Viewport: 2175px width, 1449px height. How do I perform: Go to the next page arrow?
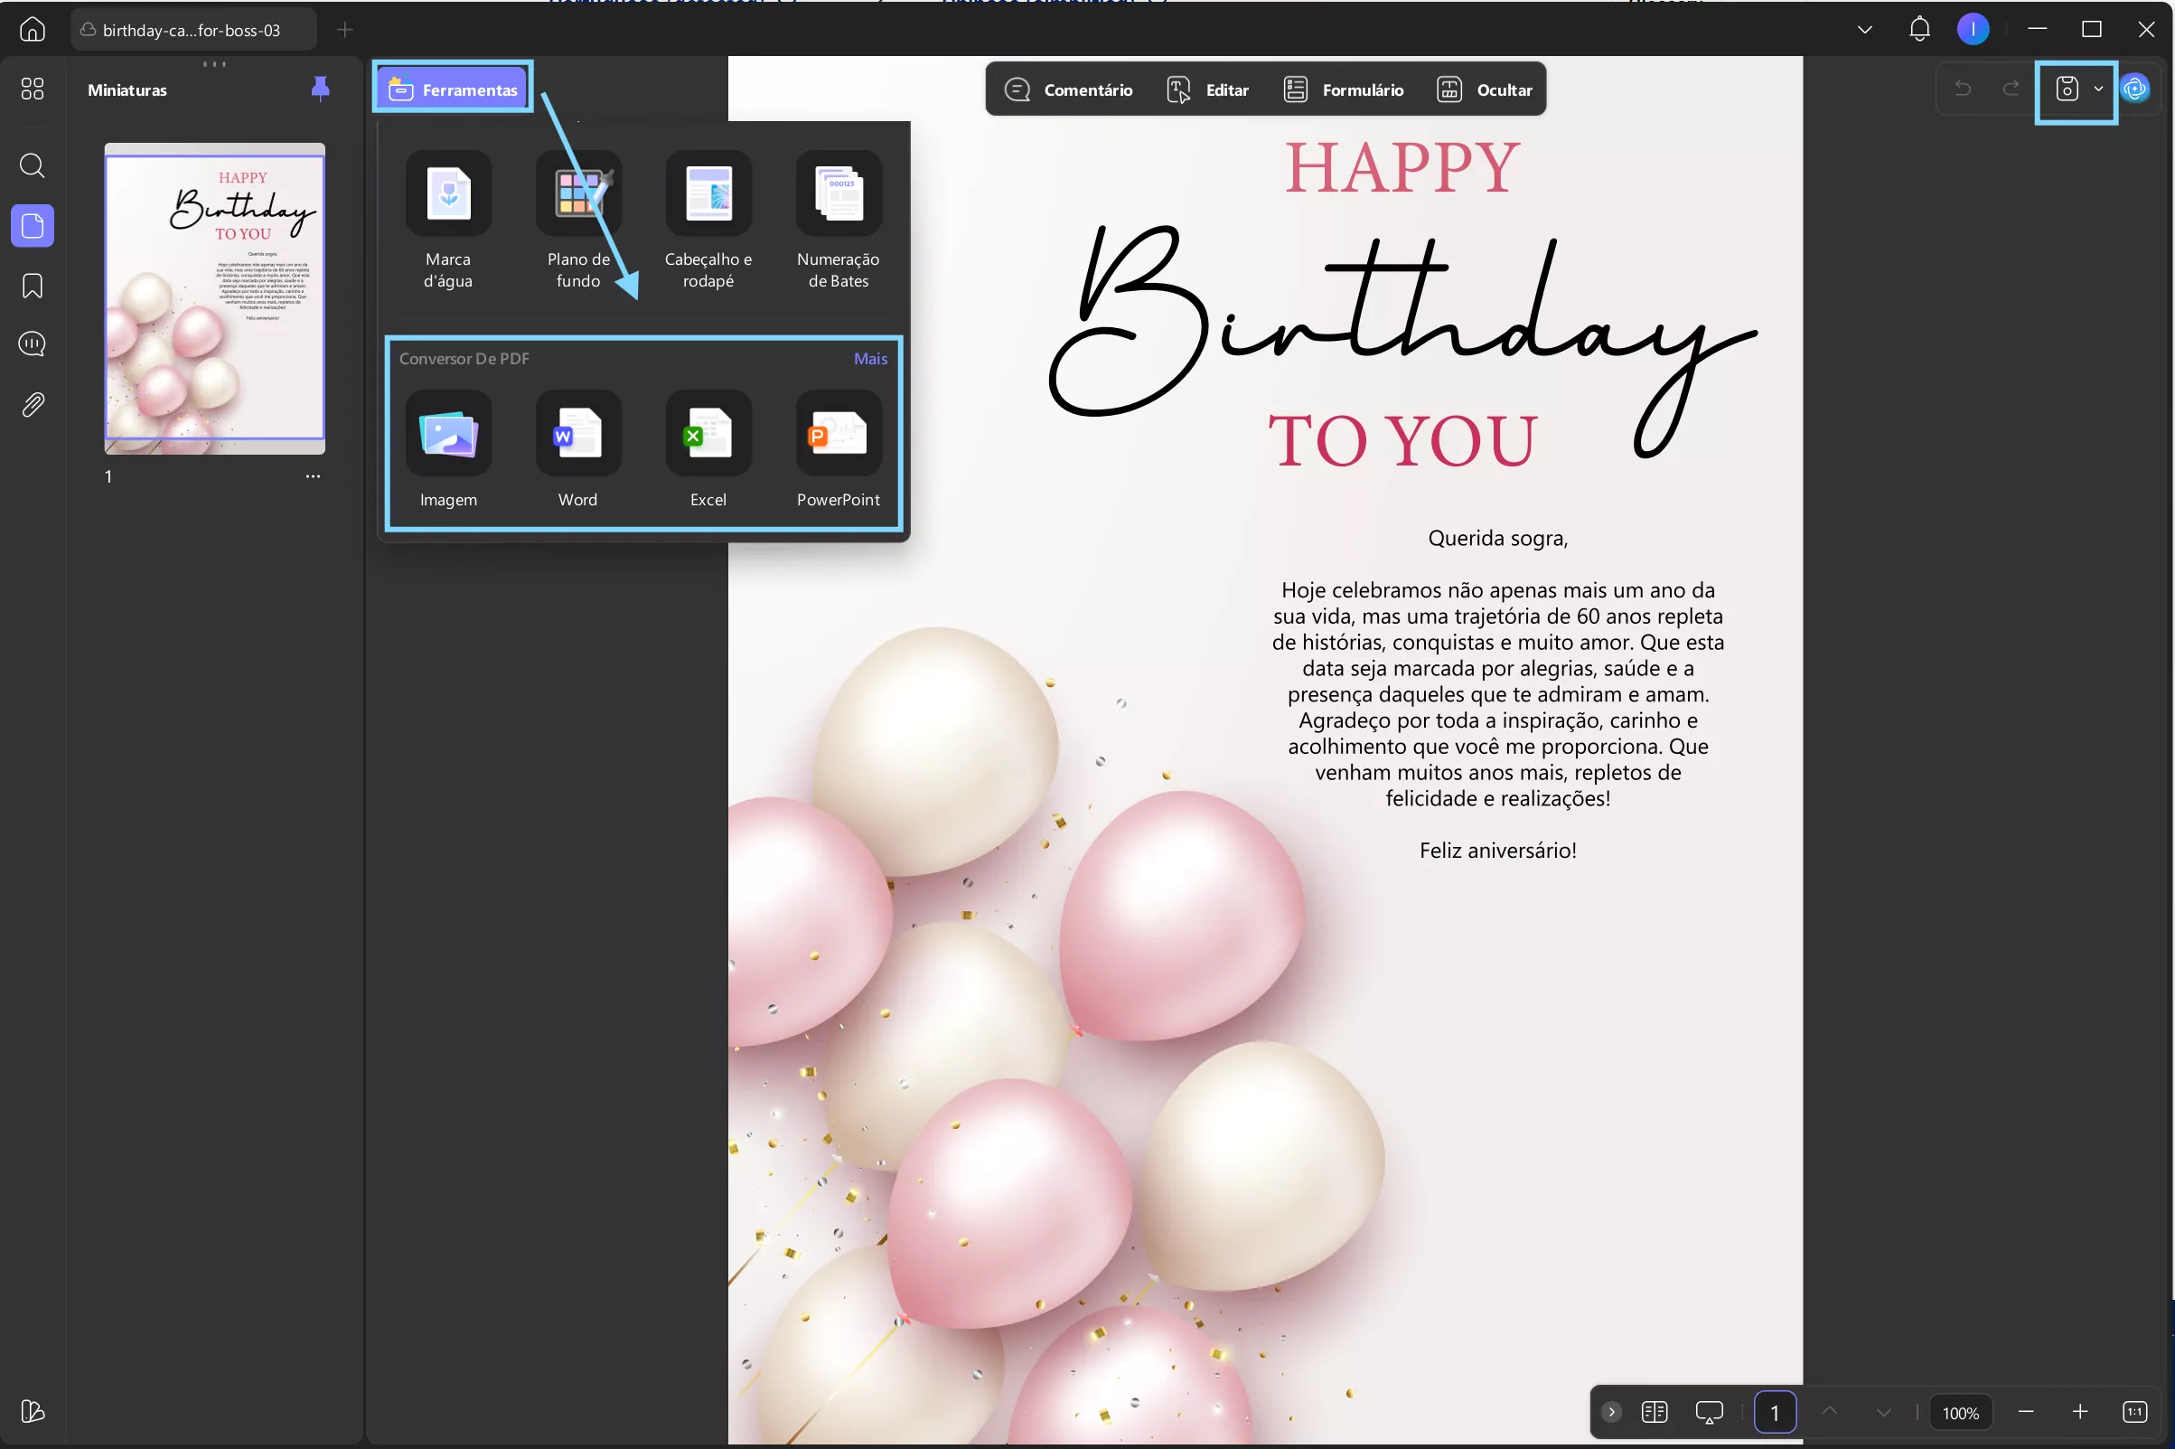pos(1883,1412)
